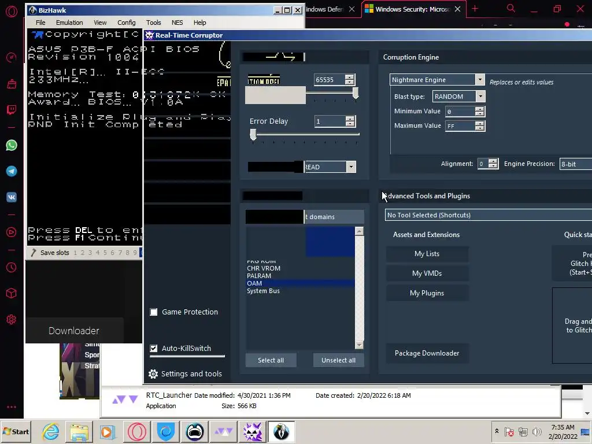Adjust the Minimum Value stepper arrows
The height and width of the screenshot is (444, 592).
pos(479,111)
